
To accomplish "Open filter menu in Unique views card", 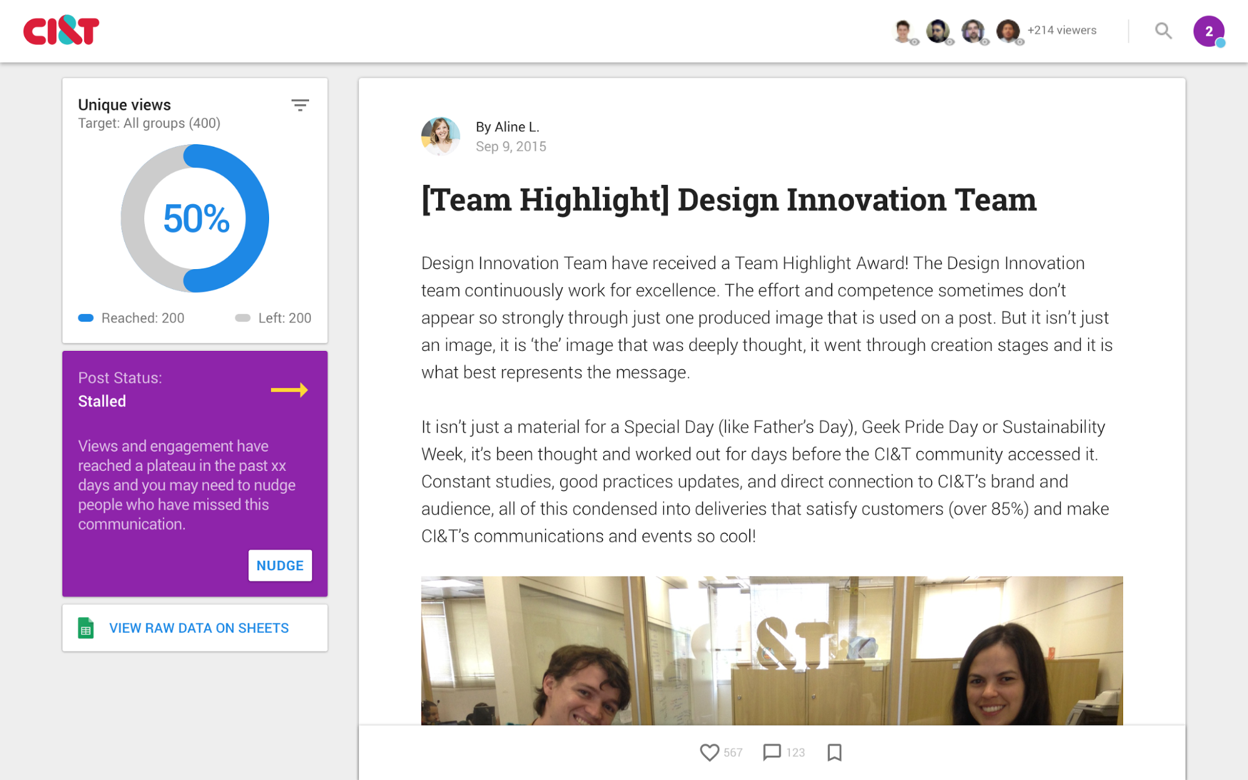I will pos(300,105).
